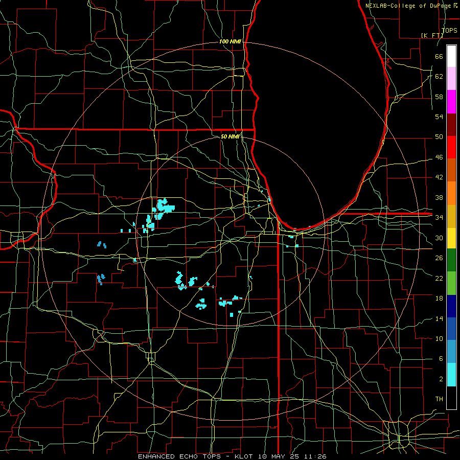Screen dimensions: 460x460
Task: Click the legend value 14
Action: [x=439, y=318]
